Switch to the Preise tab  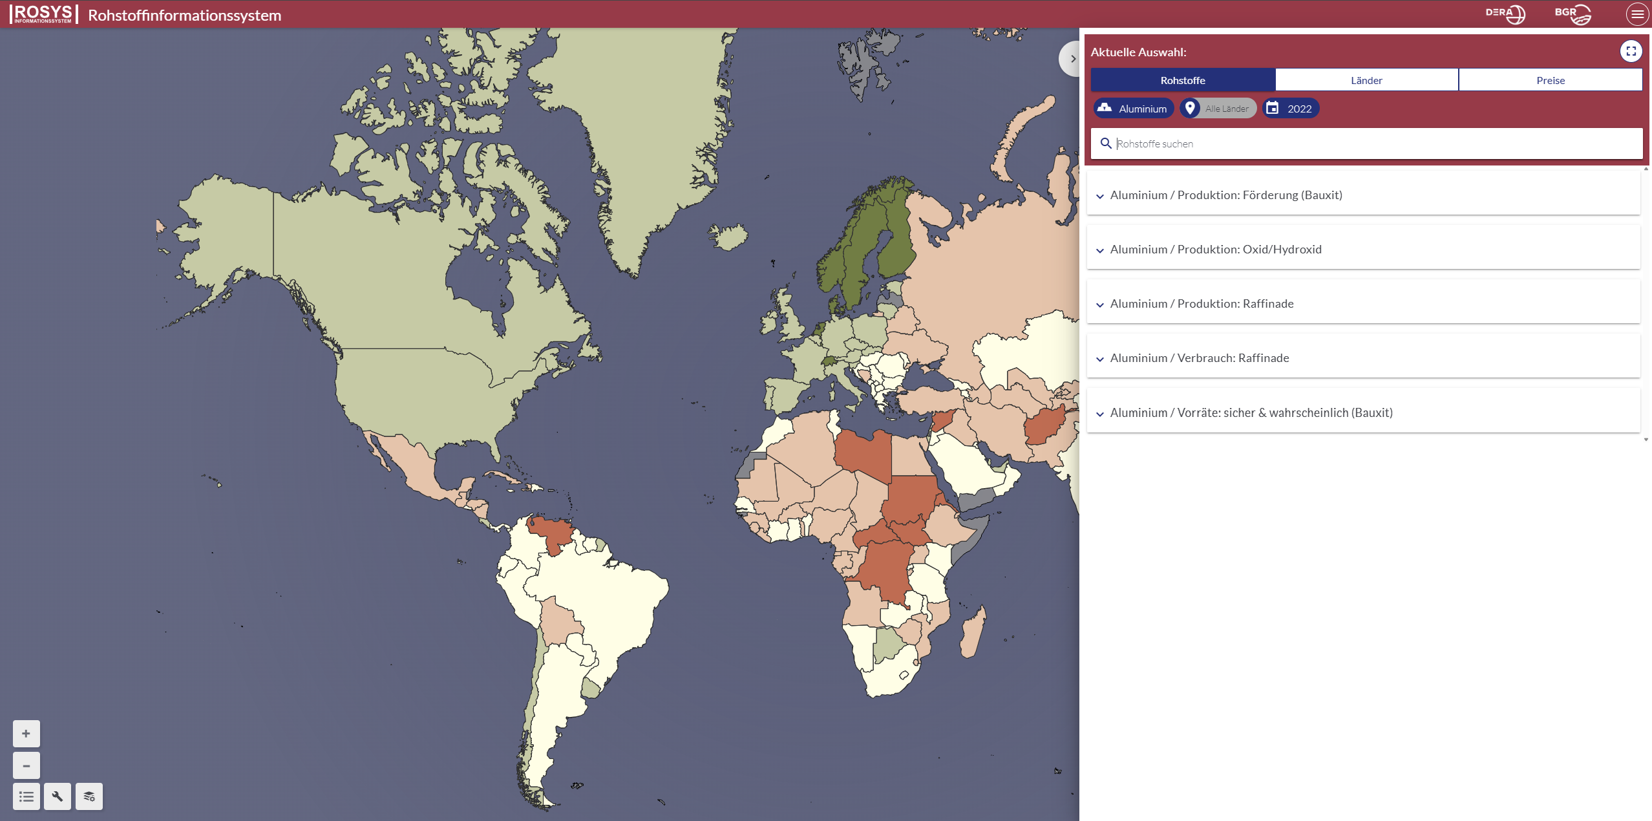pyautogui.click(x=1550, y=80)
